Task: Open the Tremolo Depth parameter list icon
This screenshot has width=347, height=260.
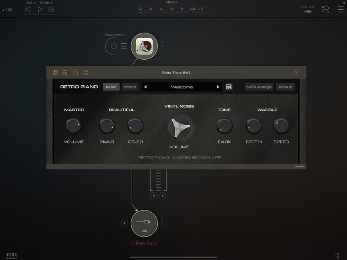Action: [x=124, y=46]
